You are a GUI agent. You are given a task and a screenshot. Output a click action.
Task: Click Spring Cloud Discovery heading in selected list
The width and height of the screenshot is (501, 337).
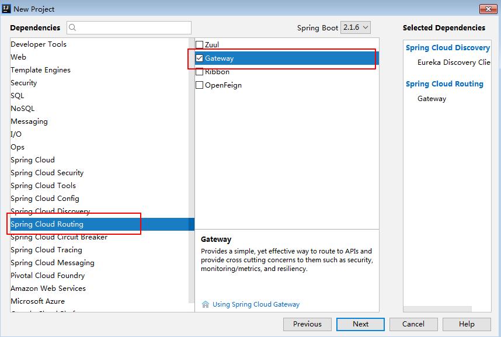coord(448,48)
